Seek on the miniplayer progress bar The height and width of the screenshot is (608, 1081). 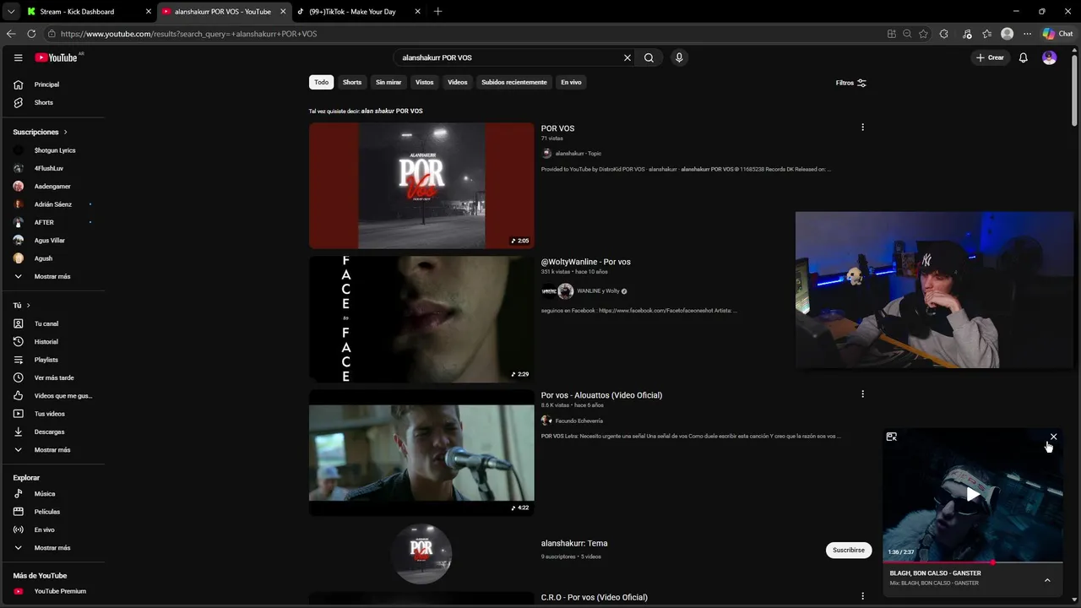(973, 562)
